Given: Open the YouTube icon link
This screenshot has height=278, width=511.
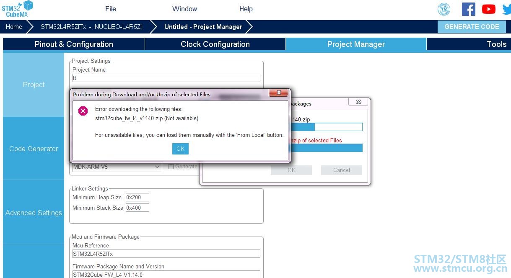Looking at the screenshot, I should (488, 9).
